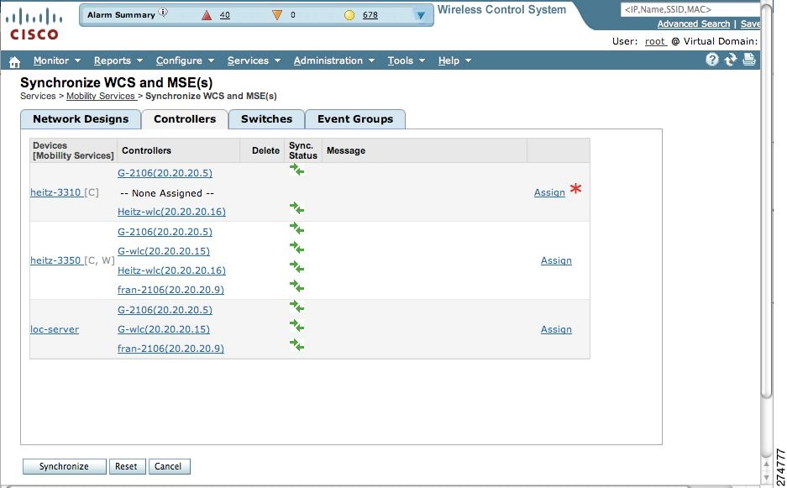Click the minor alarm yellow circle icon
Image resolution: width=787 pixels, height=488 pixels.
(349, 15)
